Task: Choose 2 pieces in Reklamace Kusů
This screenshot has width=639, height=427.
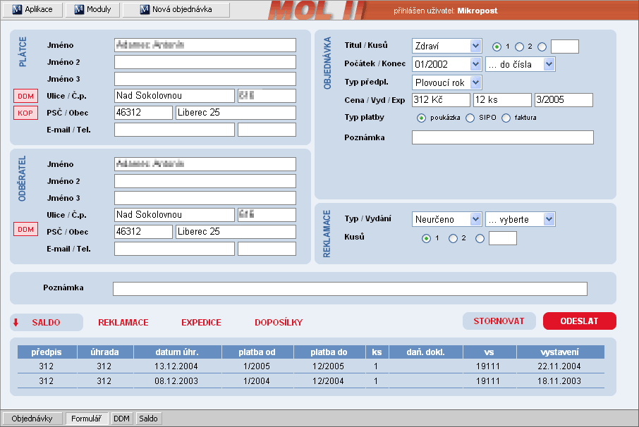Action: pos(453,239)
